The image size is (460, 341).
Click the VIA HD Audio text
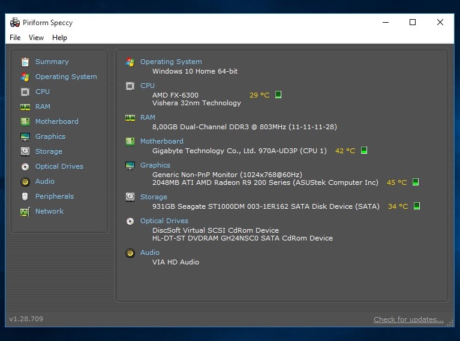point(176,262)
